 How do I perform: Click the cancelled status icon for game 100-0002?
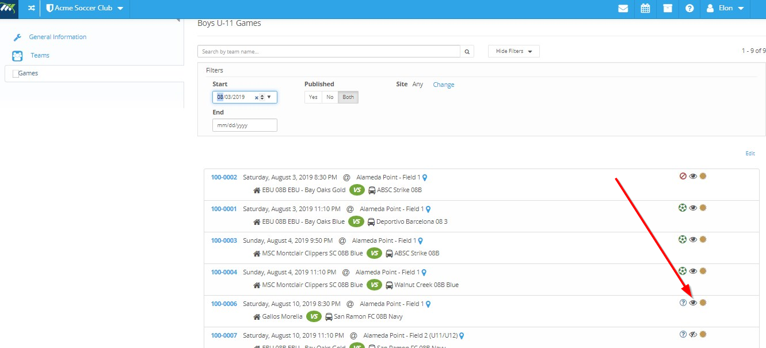point(683,176)
